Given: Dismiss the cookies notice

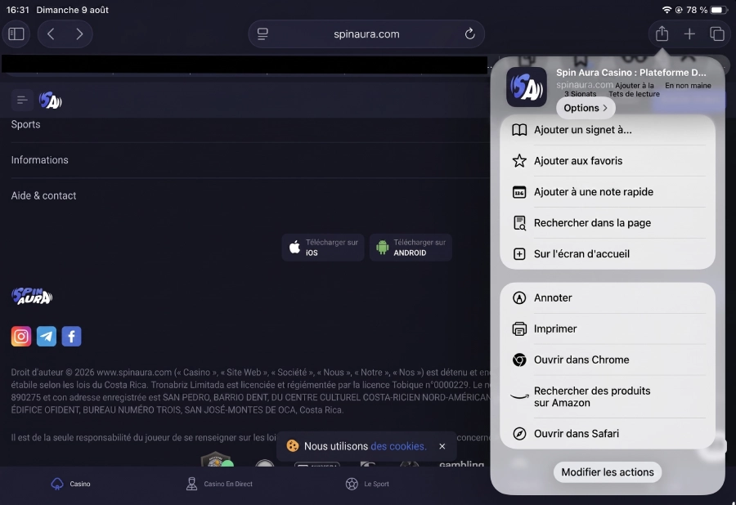Looking at the screenshot, I should pyautogui.click(x=442, y=446).
